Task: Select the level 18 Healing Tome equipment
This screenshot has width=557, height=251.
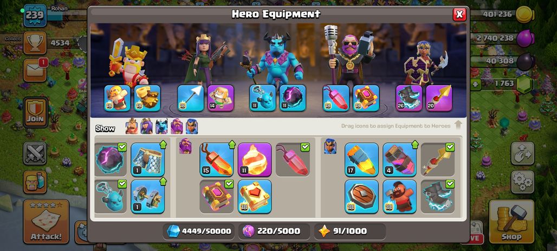Action: (x=254, y=196)
